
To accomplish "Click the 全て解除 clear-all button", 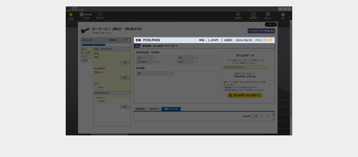I will pos(124,40).
